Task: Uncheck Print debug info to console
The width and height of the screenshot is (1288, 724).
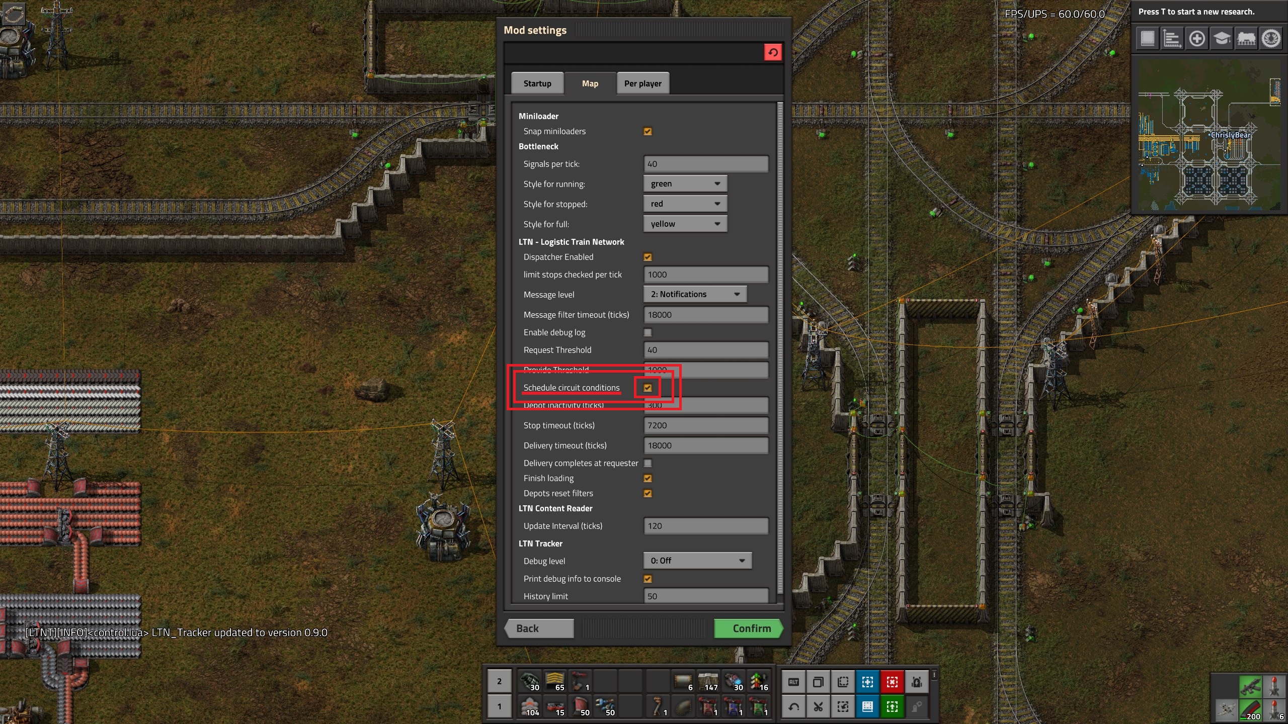Action: click(x=648, y=579)
